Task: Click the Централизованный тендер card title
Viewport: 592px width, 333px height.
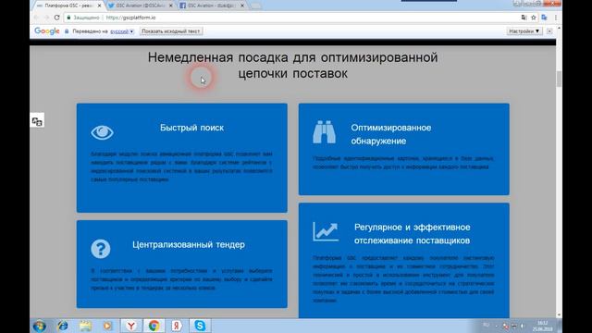Action: [x=189, y=244]
